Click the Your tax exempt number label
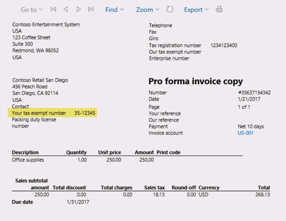 39,113
